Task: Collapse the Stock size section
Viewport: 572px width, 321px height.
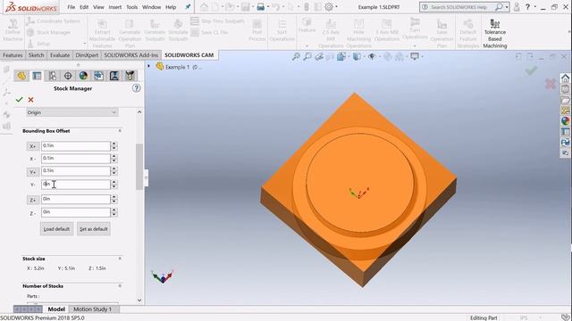Action: [120, 259]
